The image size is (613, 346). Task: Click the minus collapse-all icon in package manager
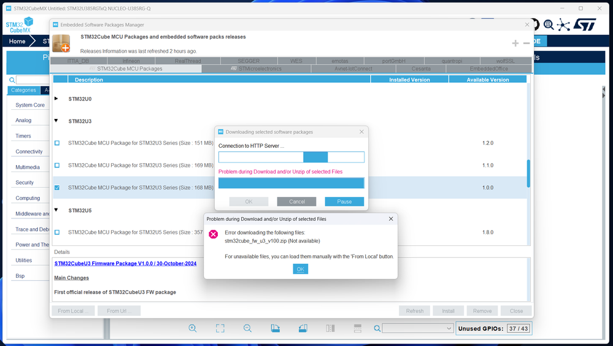coord(526,43)
